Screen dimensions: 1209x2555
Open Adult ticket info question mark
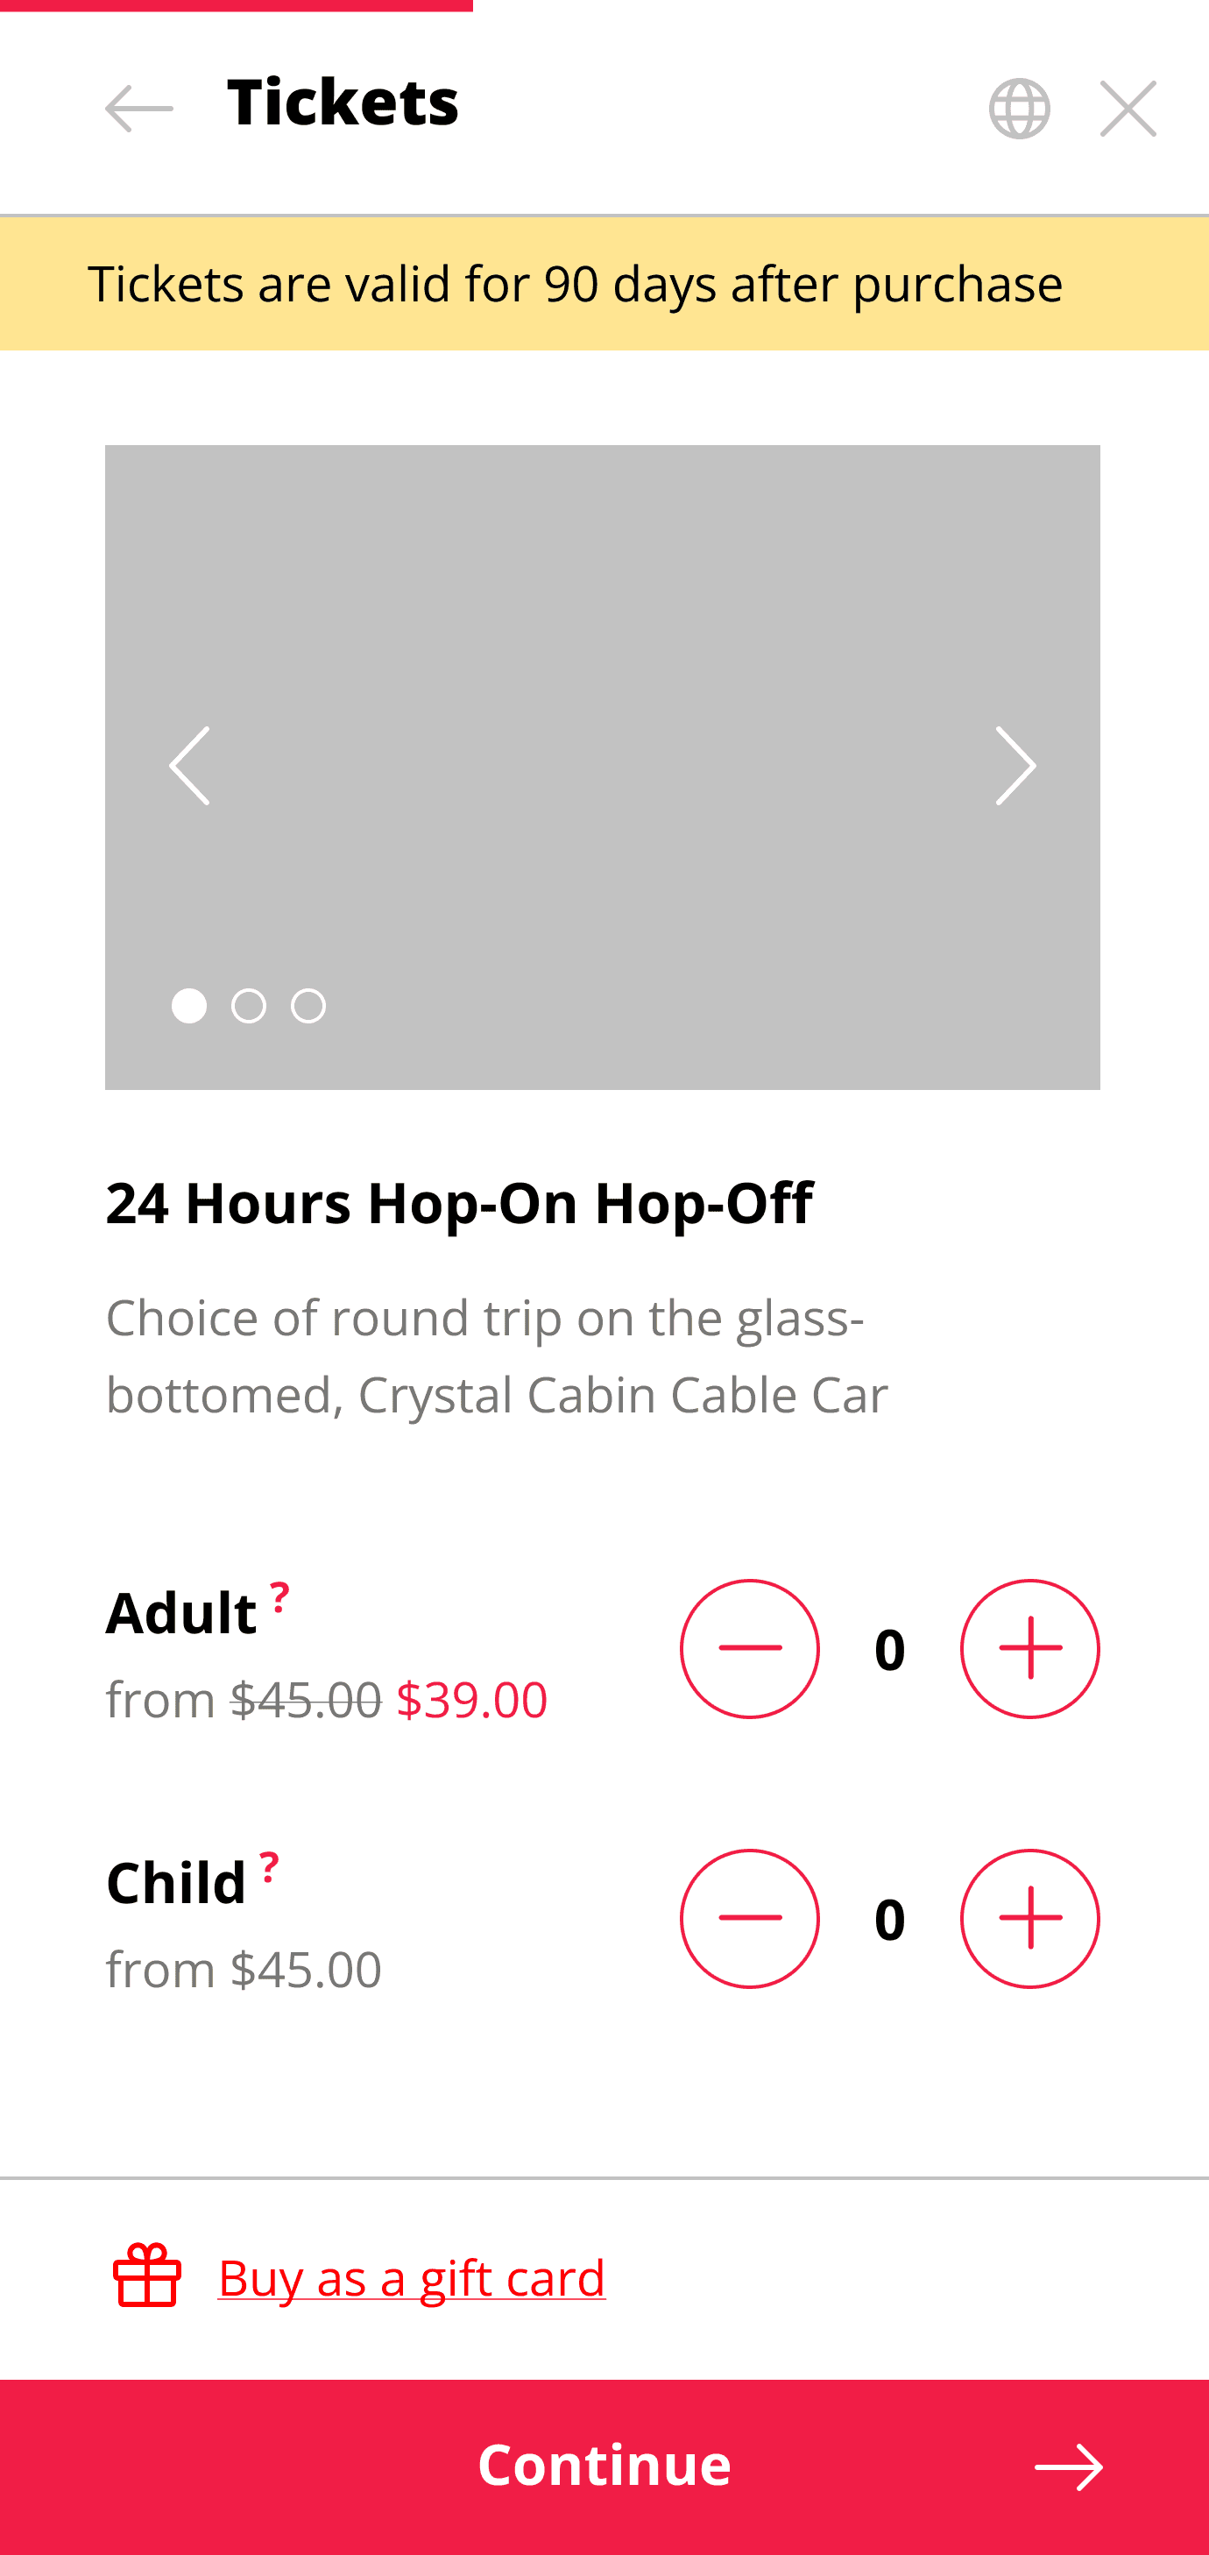pos(279,1596)
